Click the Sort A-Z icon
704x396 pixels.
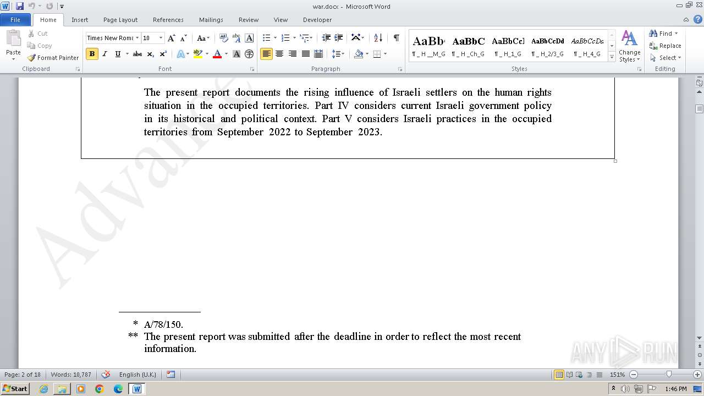pos(378,38)
